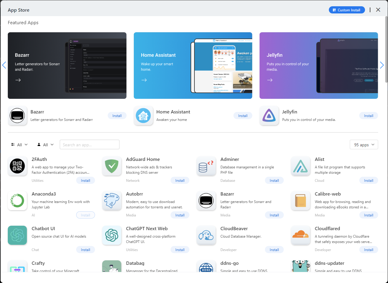Select the AdGuard Home shield icon
The width and height of the screenshot is (388, 283).
click(x=112, y=166)
